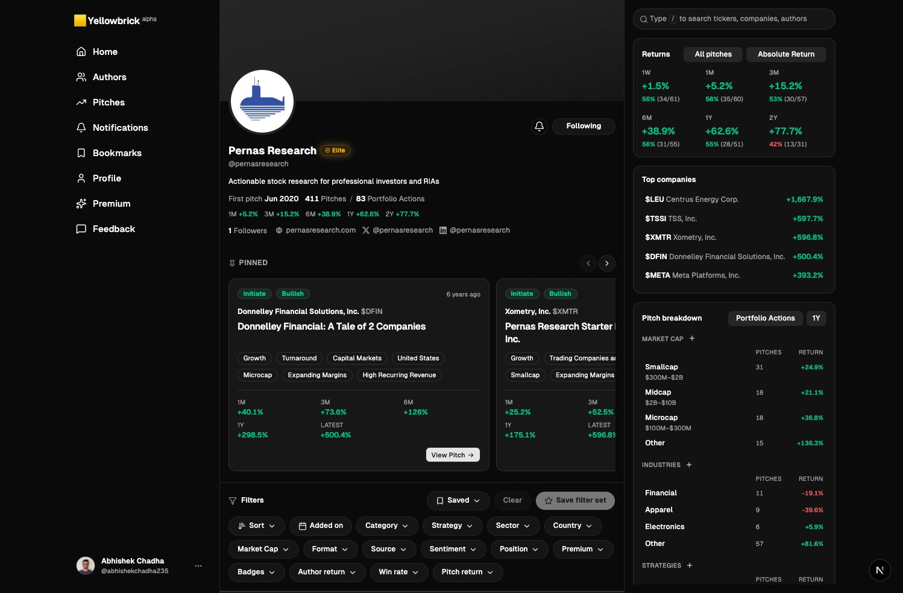Expand the Category filter

pyautogui.click(x=387, y=526)
